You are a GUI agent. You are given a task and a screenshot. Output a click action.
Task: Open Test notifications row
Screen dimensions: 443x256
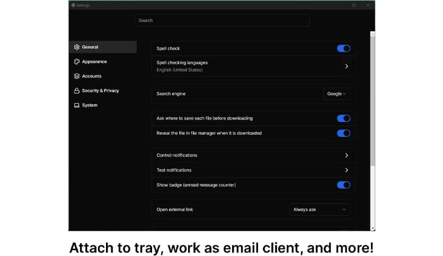[x=252, y=170]
